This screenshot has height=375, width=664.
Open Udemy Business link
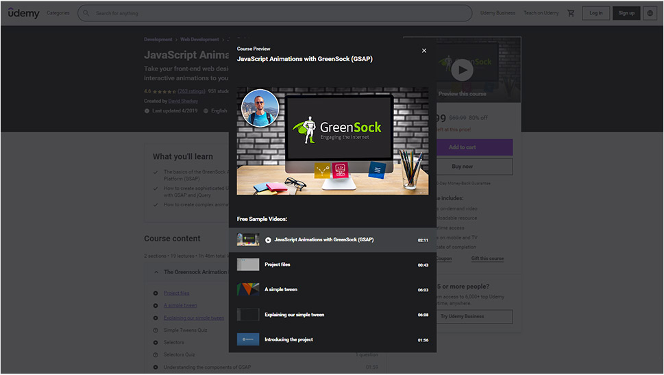point(497,13)
